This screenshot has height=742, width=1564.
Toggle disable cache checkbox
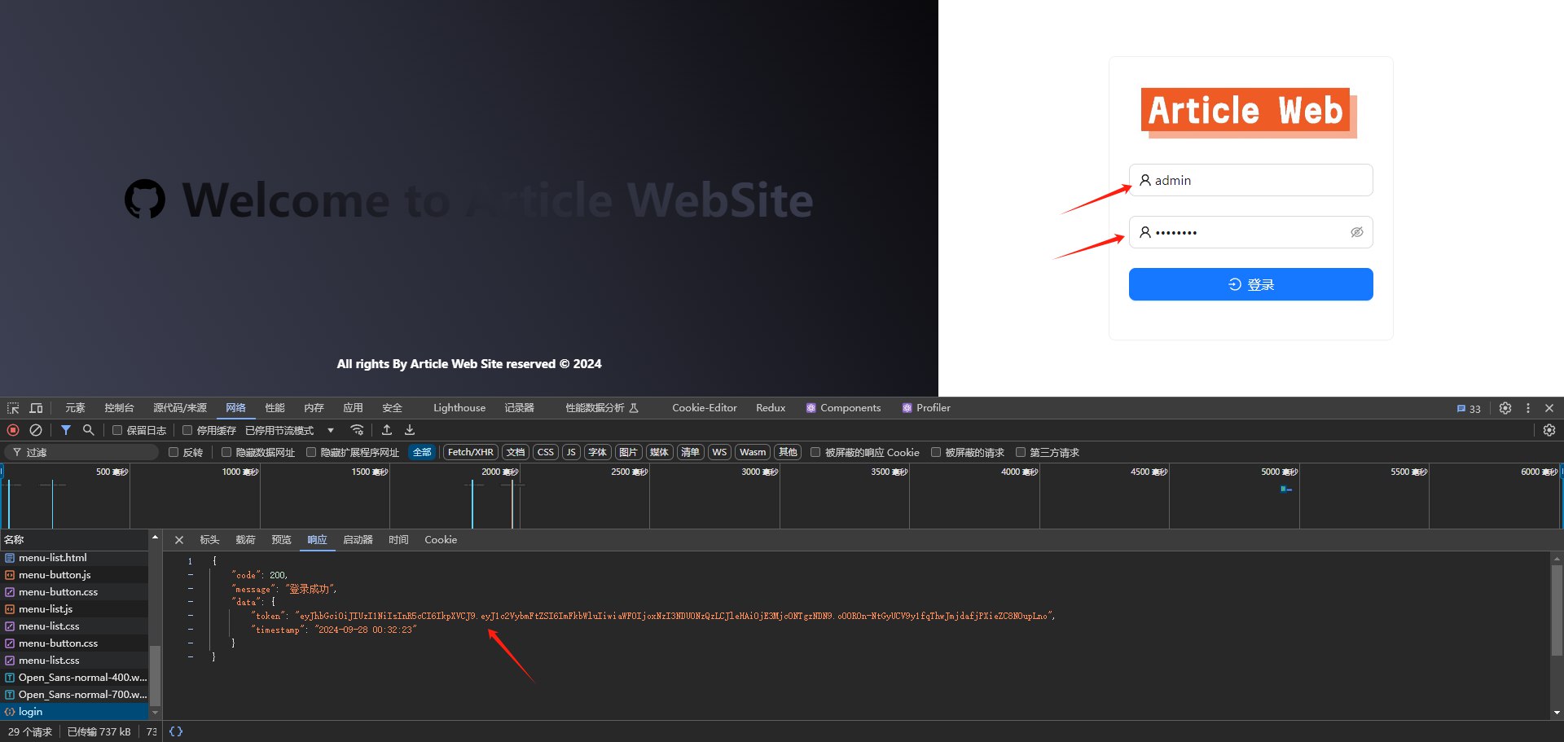(x=187, y=430)
